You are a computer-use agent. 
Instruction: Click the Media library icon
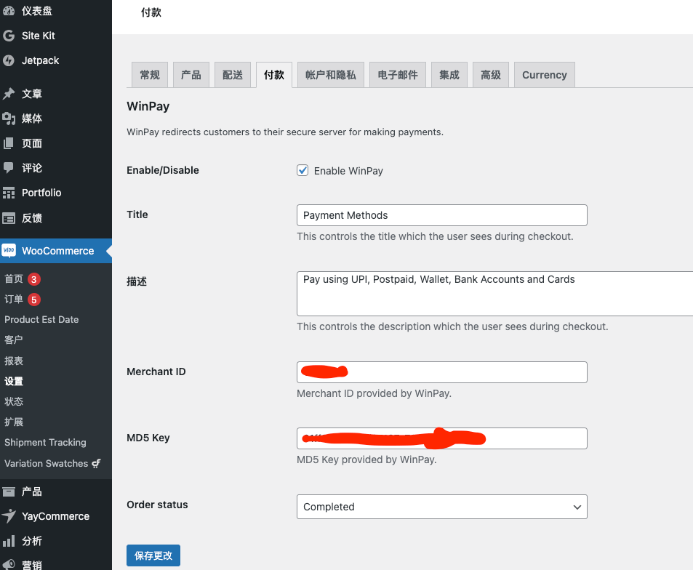9,119
